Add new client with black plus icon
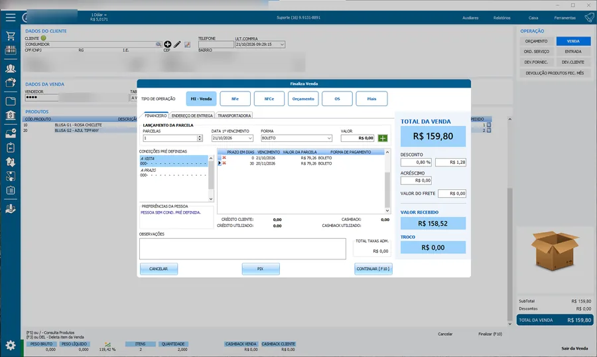Viewport: 597px width, 357px height. point(168,44)
